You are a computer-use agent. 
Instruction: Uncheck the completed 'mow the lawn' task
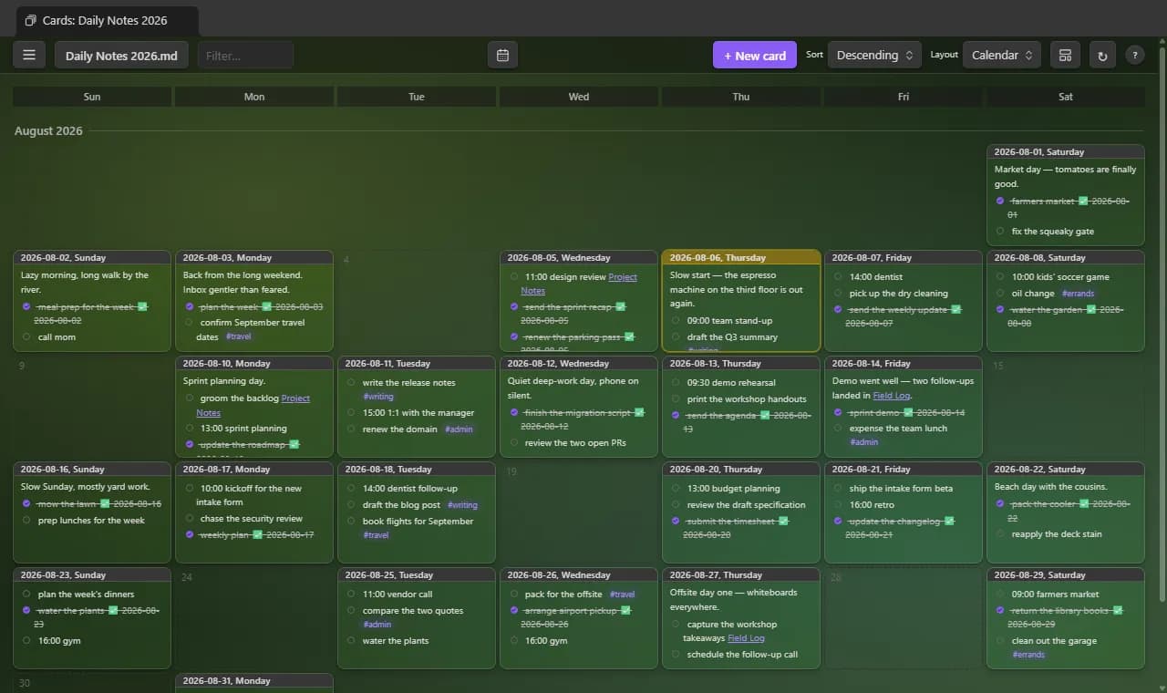[26, 503]
